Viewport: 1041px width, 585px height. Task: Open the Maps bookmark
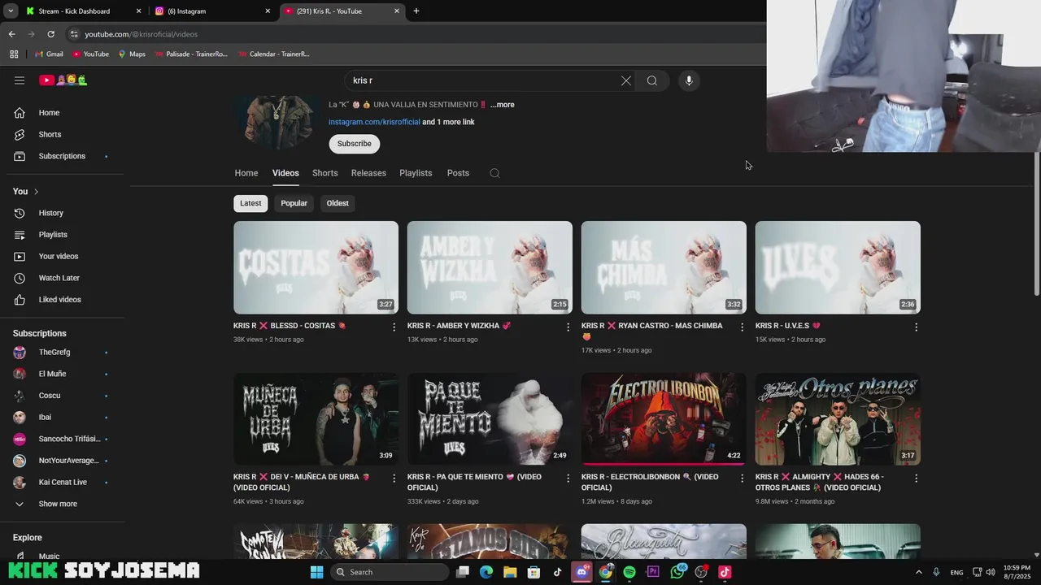[132, 54]
